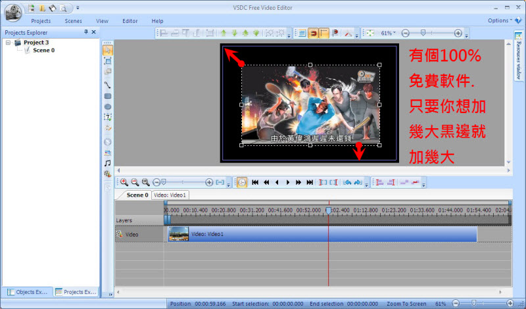The width and height of the screenshot is (526, 309).
Task: Click the undo arrow in timeline toolbar
Action: 347,182
